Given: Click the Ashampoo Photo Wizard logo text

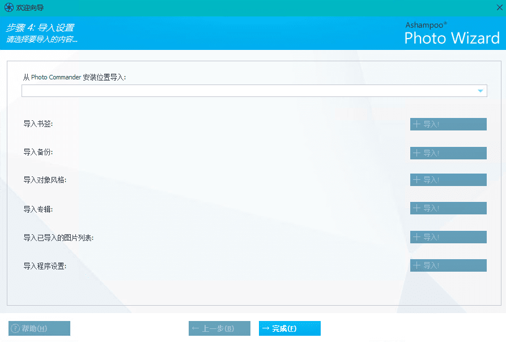Looking at the screenshot, I should (x=452, y=33).
